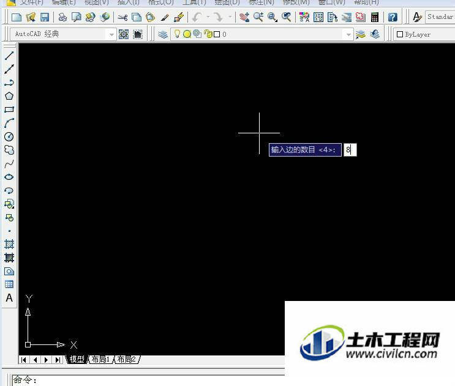Click the Make Block tool
This screenshot has height=386, width=455.
pyautogui.click(x=9, y=217)
